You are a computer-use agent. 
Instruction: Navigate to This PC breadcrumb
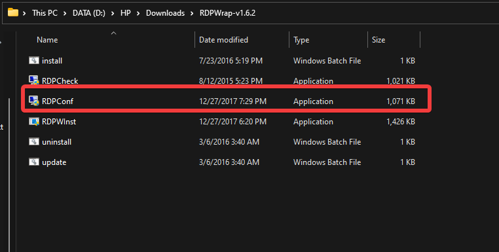click(x=45, y=13)
